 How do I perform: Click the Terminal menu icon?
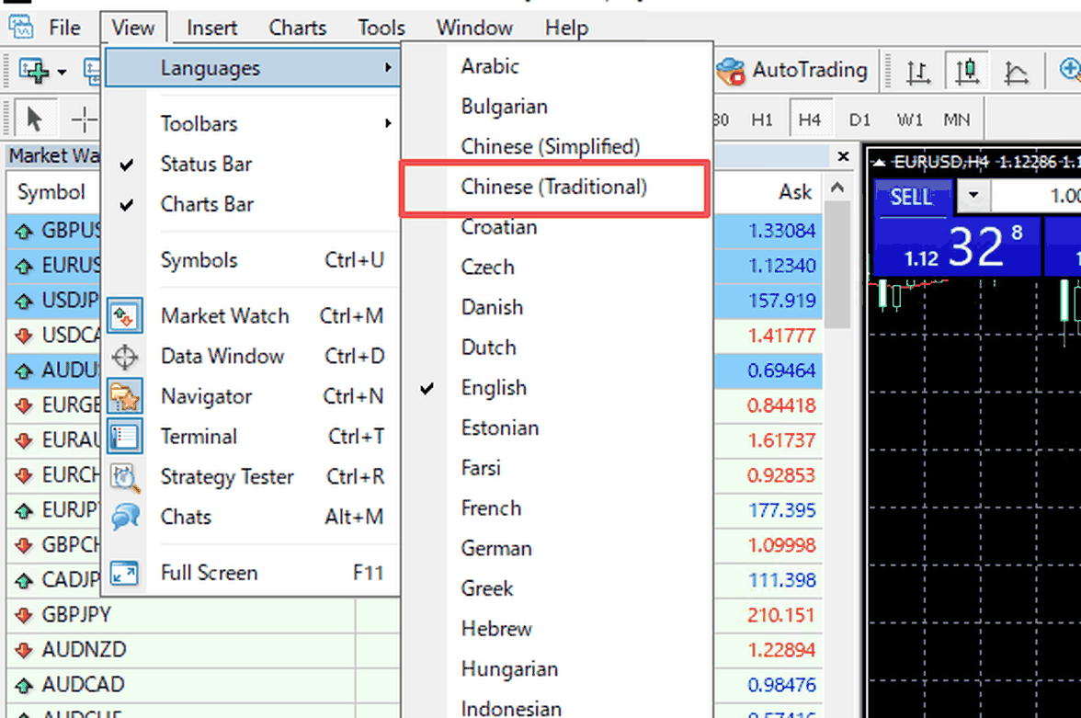125,437
